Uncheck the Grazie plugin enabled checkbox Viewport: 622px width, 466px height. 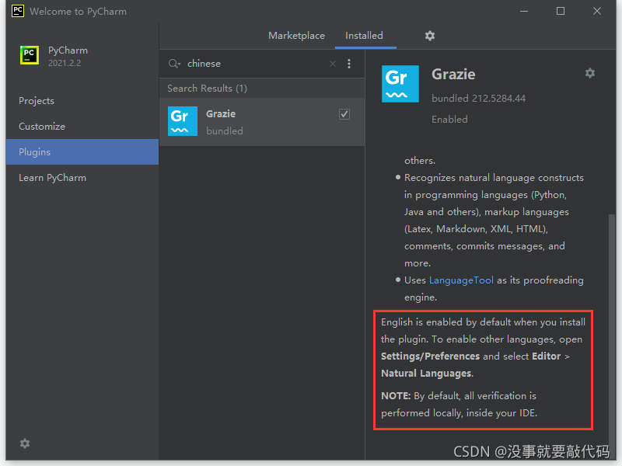tap(344, 114)
